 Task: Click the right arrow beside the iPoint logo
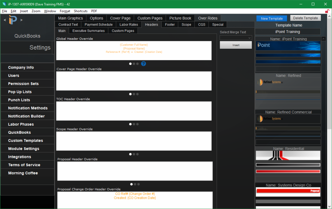[x=21, y=20]
